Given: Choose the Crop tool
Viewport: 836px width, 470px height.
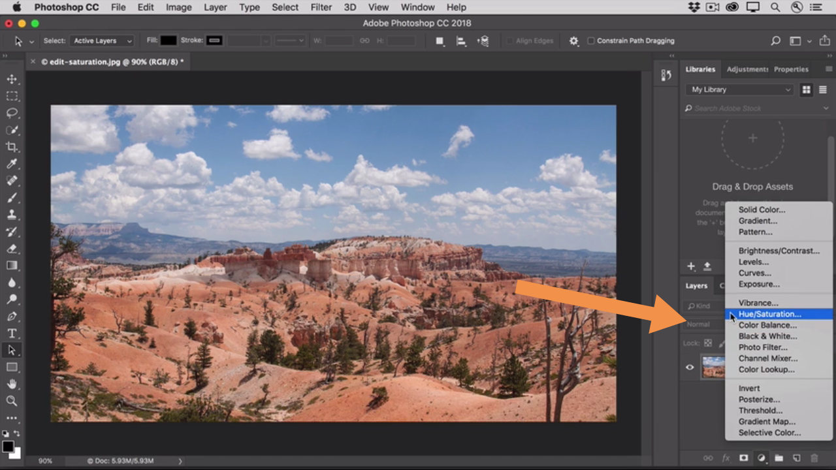Looking at the screenshot, I should pyautogui.click(x=12, y=147).
